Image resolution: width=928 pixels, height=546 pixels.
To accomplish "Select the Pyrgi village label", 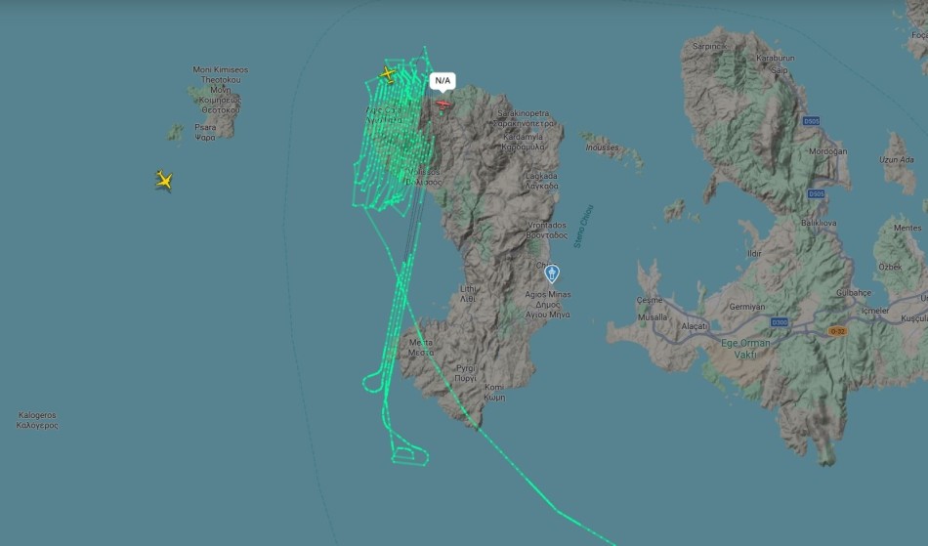I will tap(466, 373).
